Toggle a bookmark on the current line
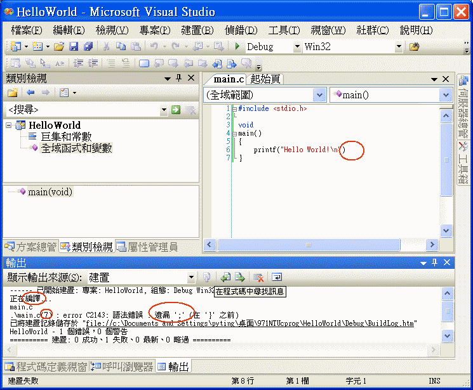Screen dimensions: 473x390 point(144,63)
